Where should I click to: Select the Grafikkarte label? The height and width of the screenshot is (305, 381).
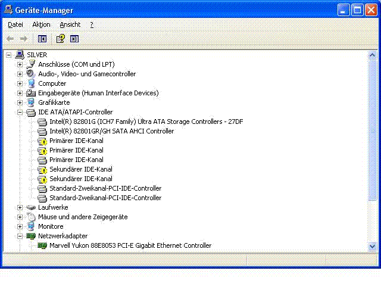54,102
